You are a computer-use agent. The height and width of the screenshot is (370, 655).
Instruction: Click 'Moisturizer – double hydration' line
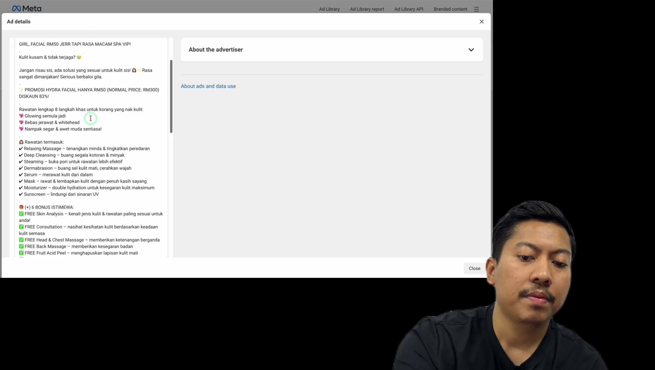[87, 188]
